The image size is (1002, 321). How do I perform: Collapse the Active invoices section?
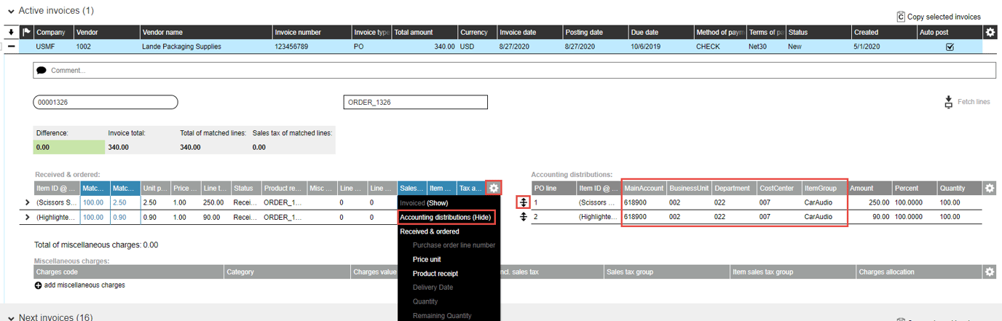coord(9,11)
